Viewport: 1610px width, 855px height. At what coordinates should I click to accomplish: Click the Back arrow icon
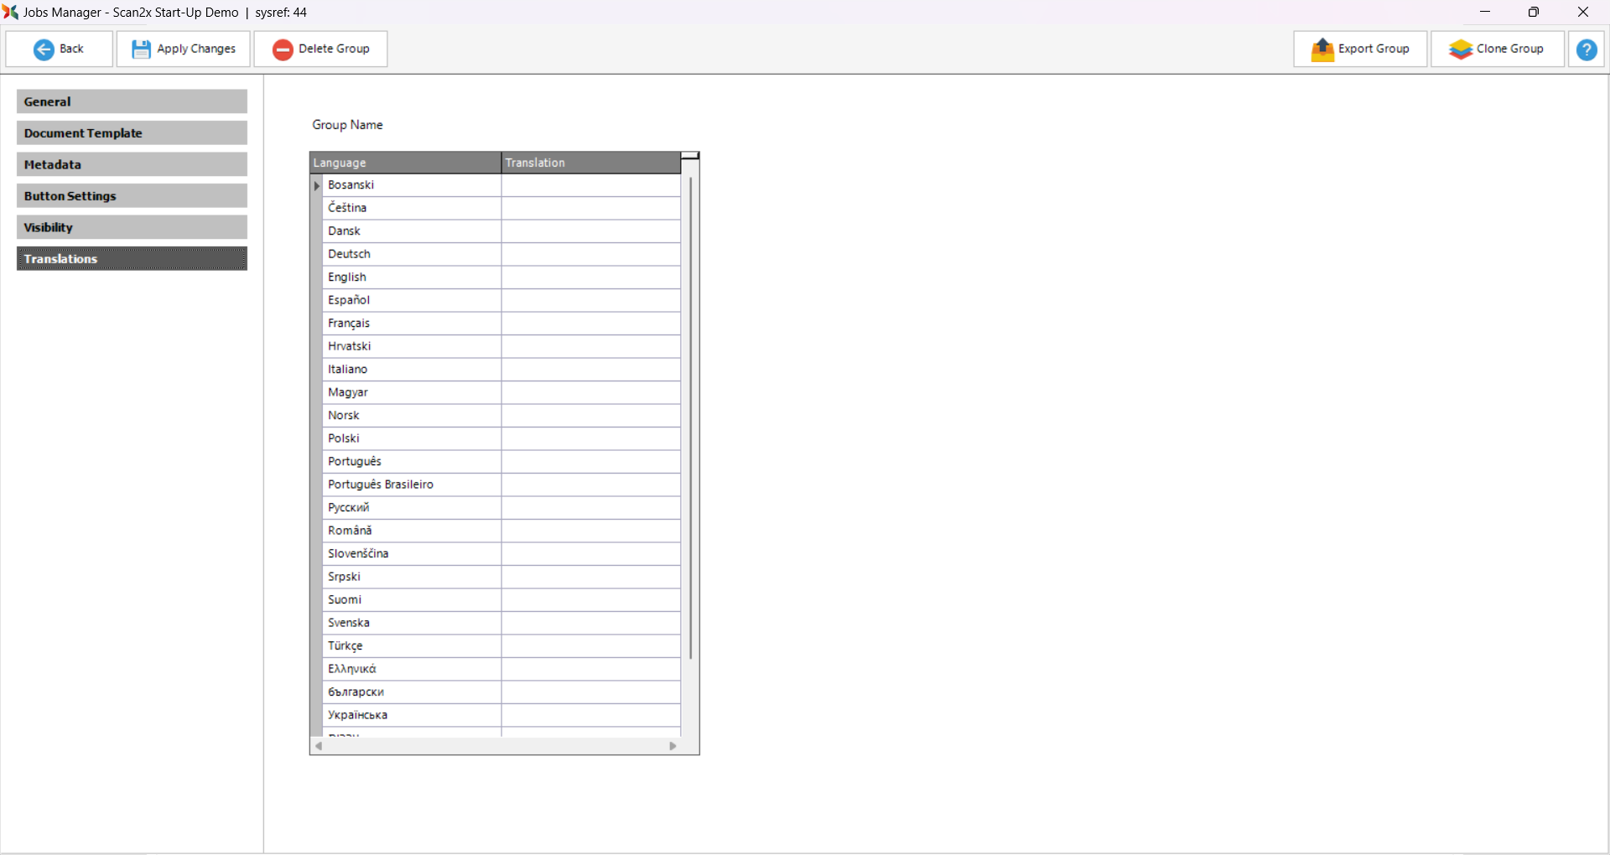click(x=44, y=49)
